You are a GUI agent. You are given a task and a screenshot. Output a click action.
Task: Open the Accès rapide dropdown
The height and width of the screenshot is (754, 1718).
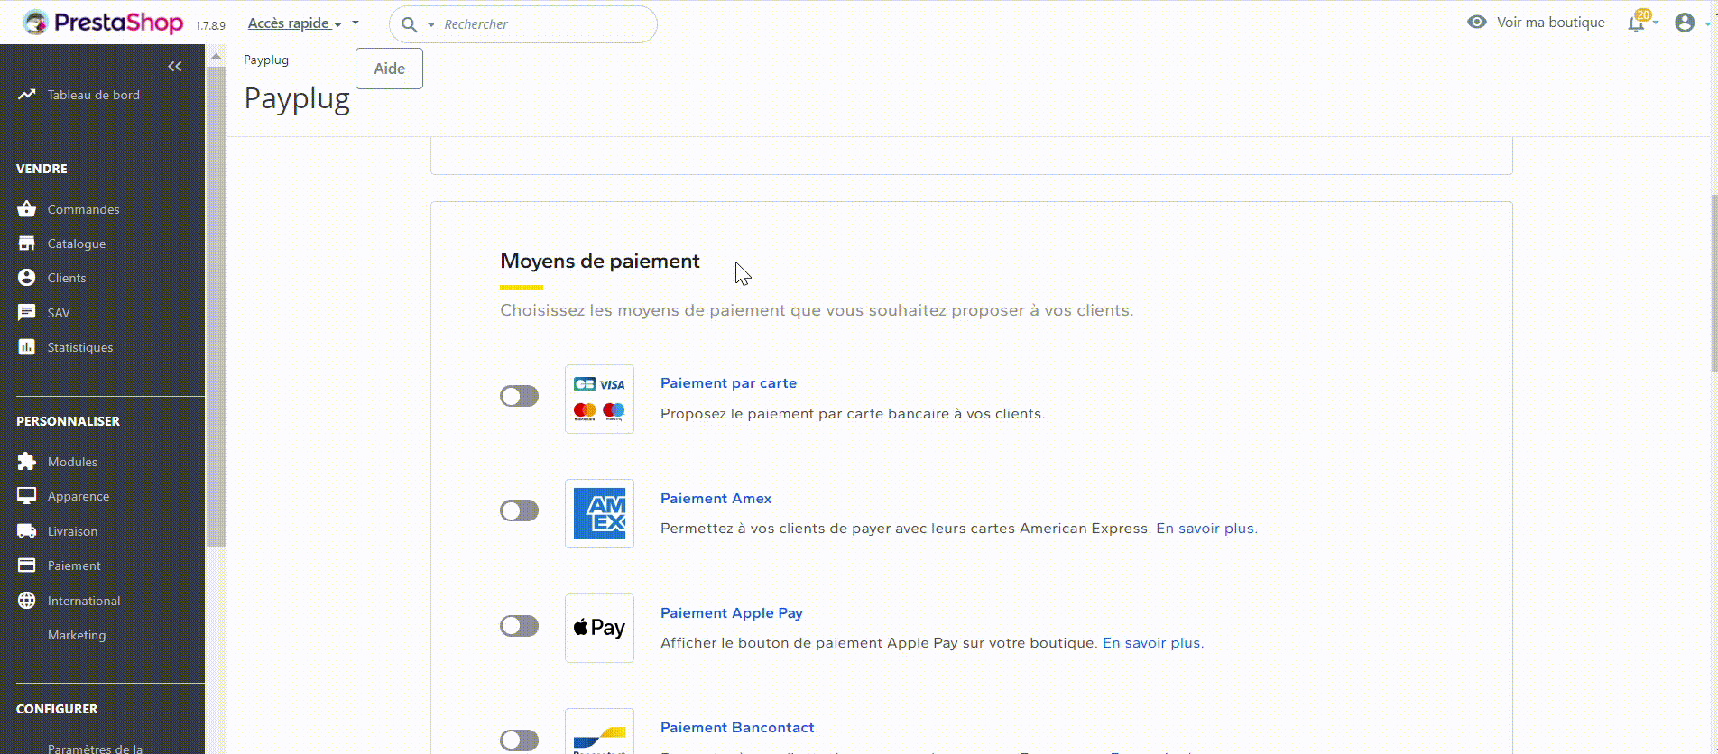[x=294, y=23]
